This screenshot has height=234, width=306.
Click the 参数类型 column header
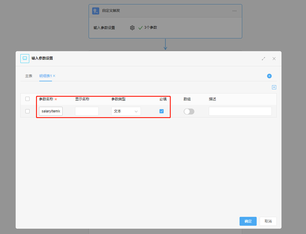tap(118, 99)
